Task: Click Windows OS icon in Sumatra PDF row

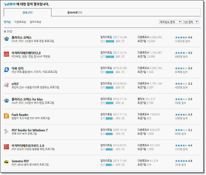Action: [123, 165]
